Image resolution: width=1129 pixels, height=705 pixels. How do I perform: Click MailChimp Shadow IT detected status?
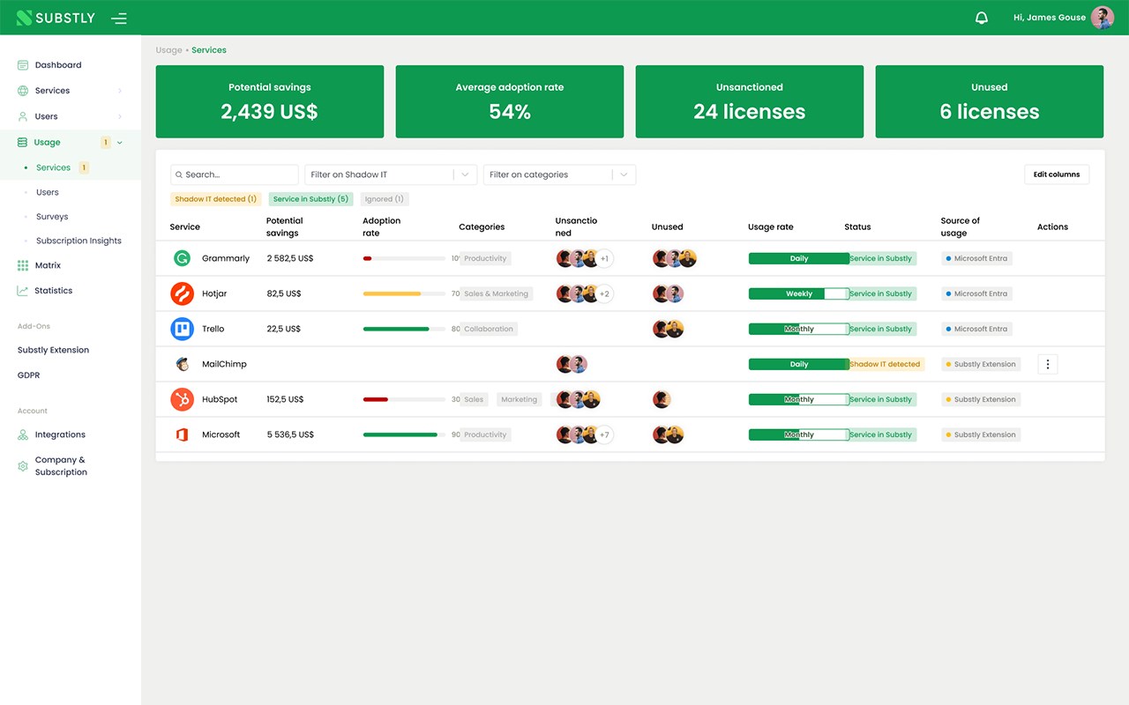point(885,364)
